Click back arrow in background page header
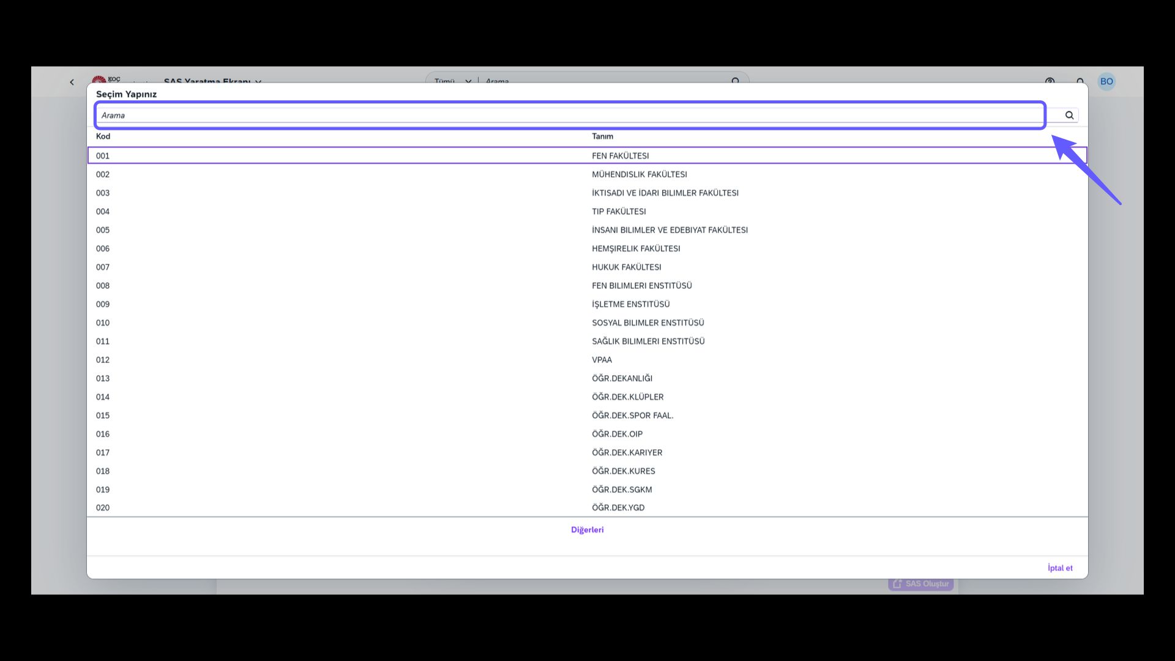The image size is (1175, 661). (72, 82)
